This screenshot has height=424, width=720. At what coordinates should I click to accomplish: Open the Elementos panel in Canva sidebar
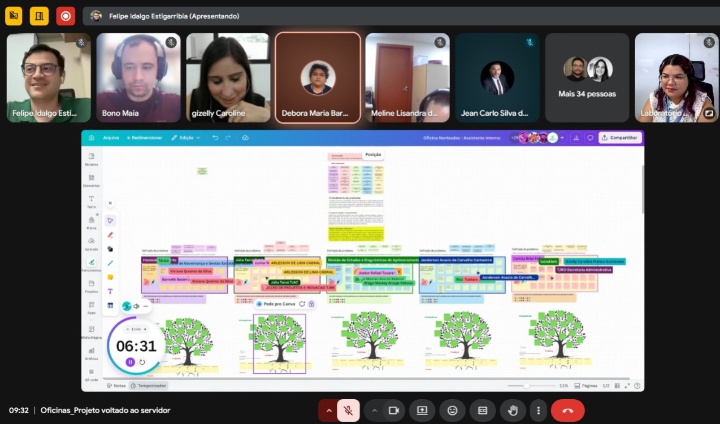(x=91, y=180)
